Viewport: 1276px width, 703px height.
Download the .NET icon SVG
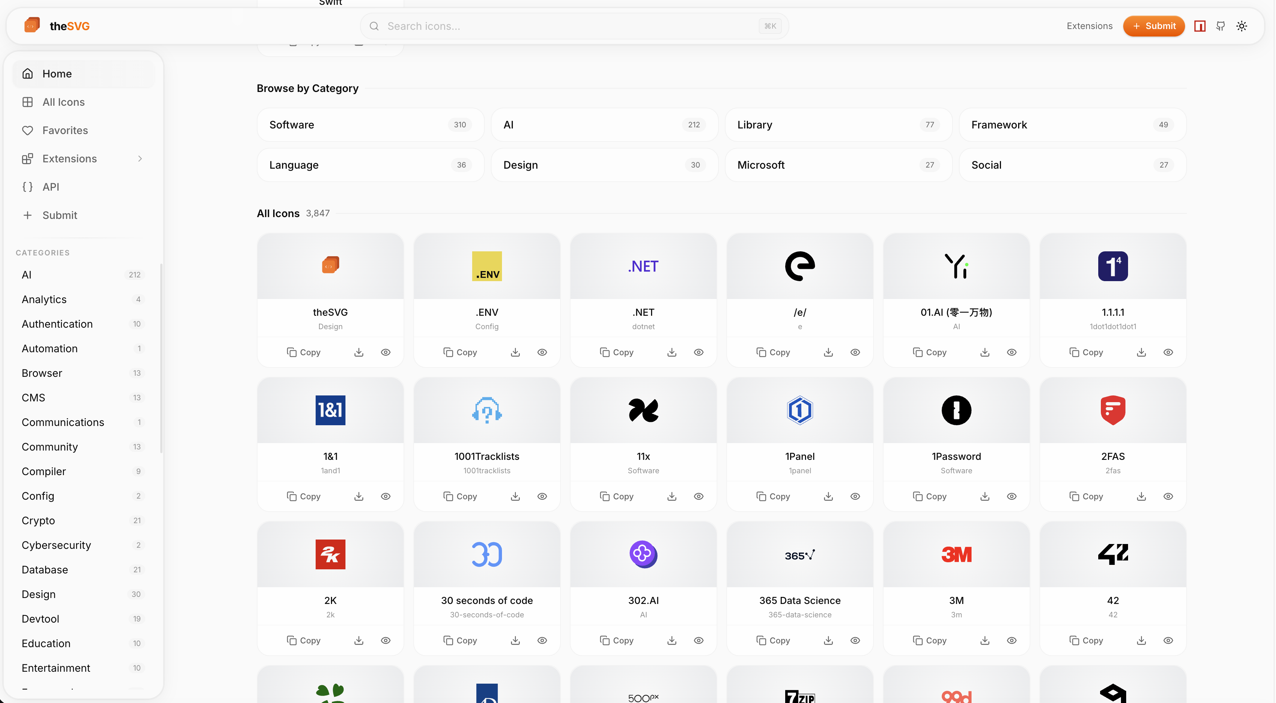point(672,352)
